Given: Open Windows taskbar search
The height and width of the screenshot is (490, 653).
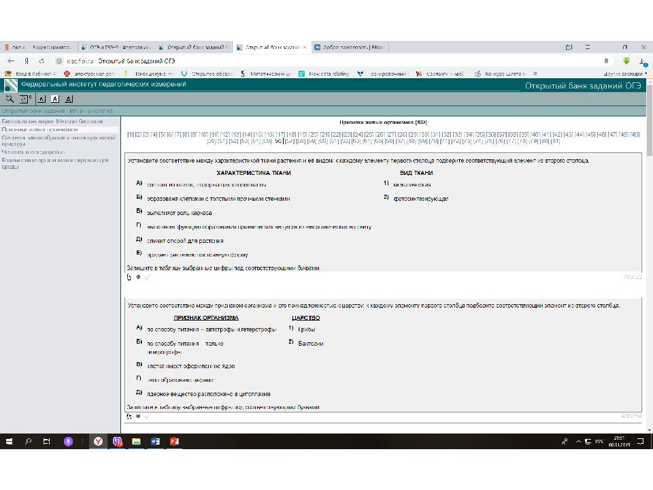Looking at the screenshot, I should [28, 441].
